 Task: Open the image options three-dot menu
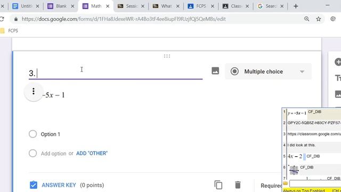coord(34,91)
